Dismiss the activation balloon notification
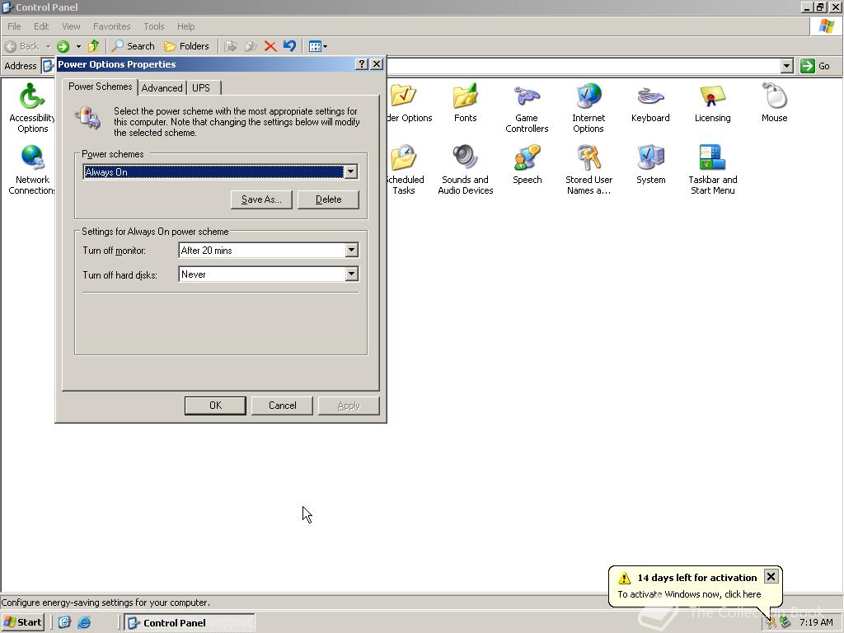 pyautogui.click(x=771, y=576)
